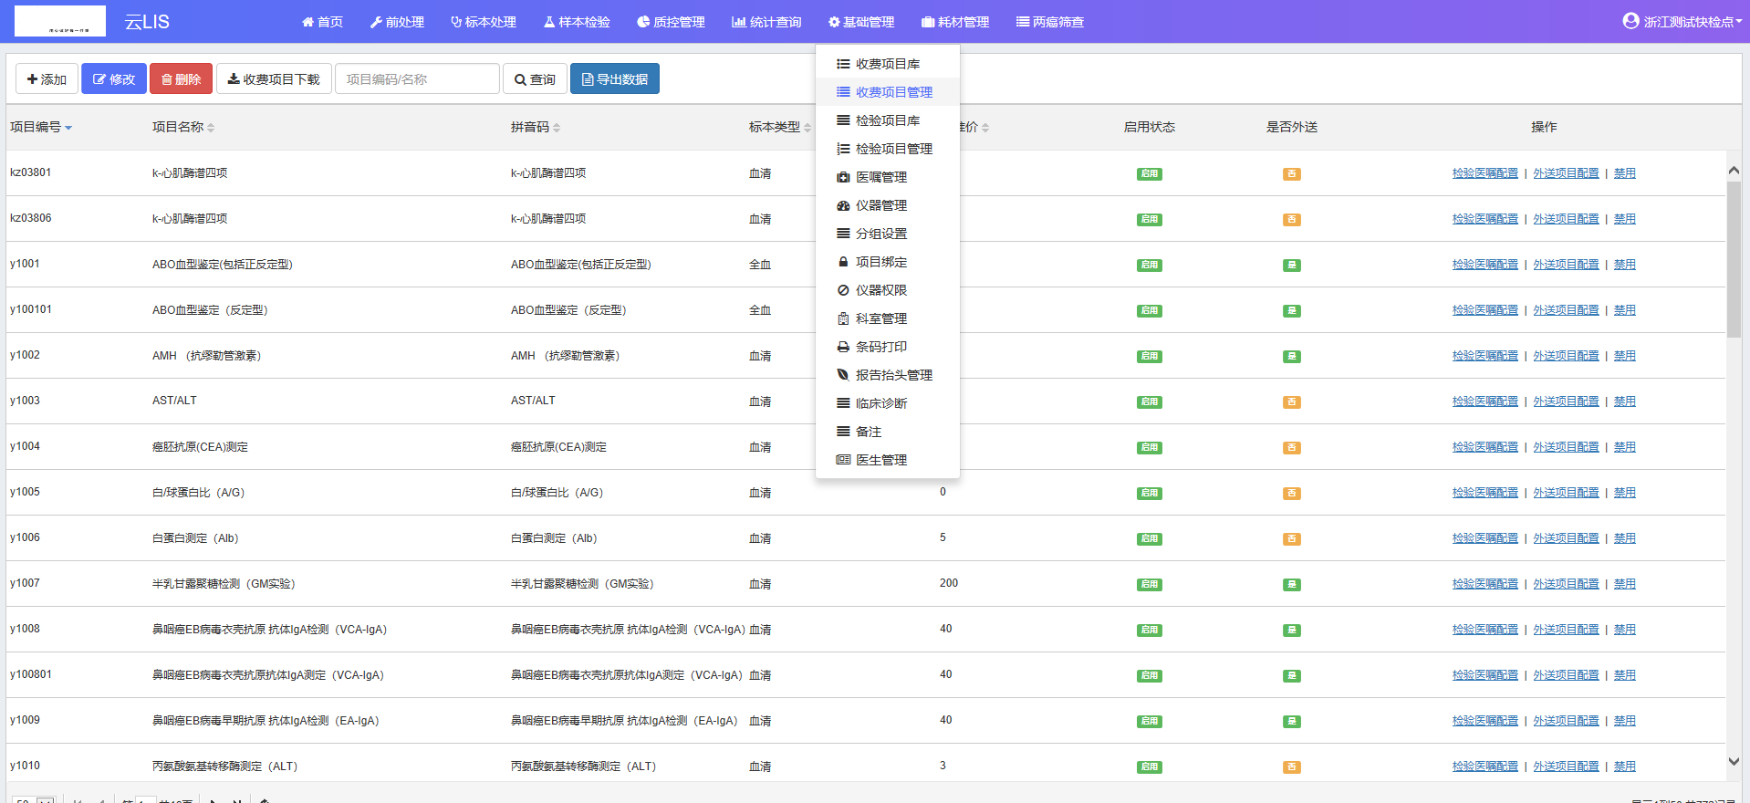Sort by 项目名称 column arrow

click(x=211, y=128)
